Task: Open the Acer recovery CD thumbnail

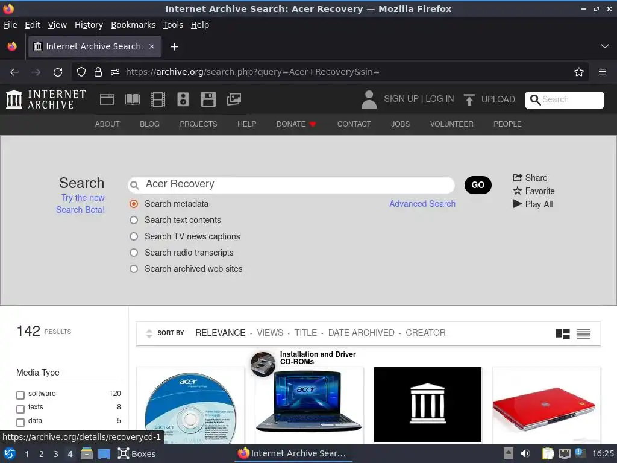Action: (x=190, y=407)
